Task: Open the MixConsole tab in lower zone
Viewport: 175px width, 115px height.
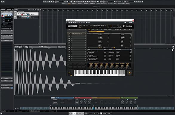Action: [x=19, y=111]
